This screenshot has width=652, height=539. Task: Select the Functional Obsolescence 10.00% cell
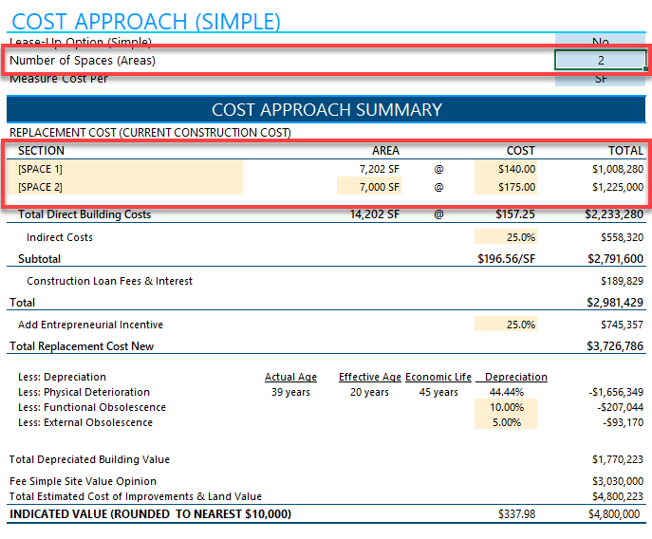pyautogui.click(x=506, y=407)
